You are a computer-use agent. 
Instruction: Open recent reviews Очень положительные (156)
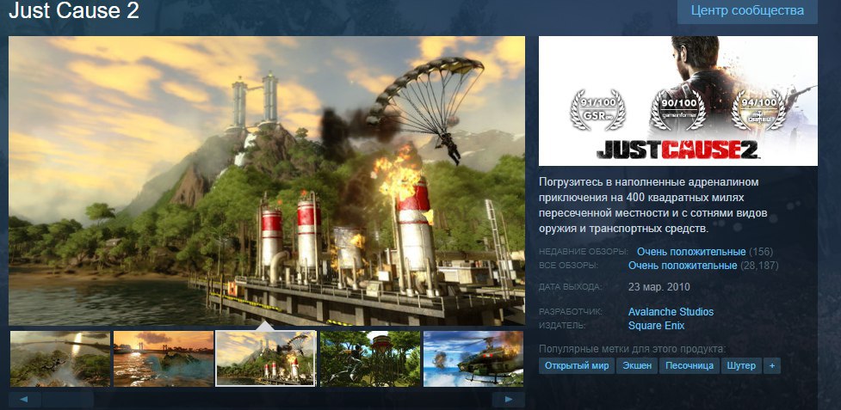(x=705, y=252)
